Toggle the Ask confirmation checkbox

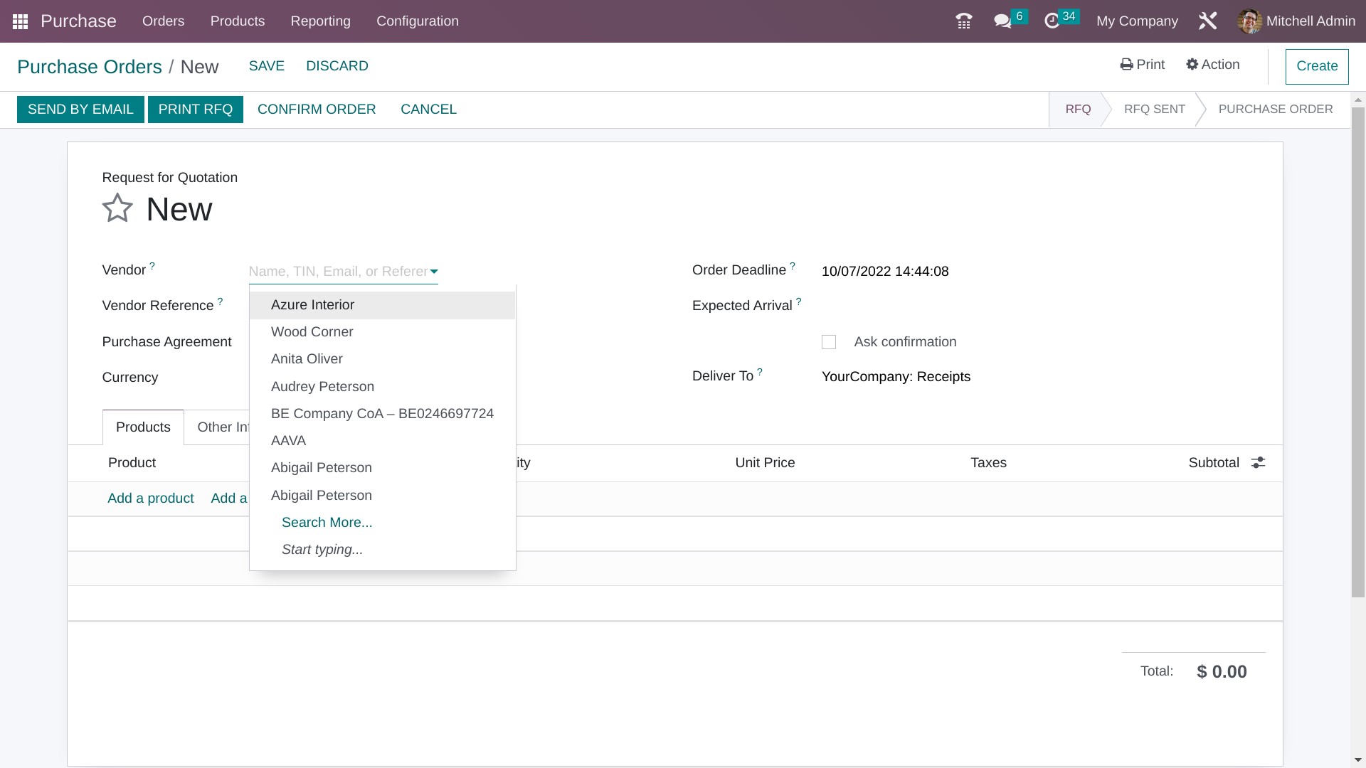(830, 341)
